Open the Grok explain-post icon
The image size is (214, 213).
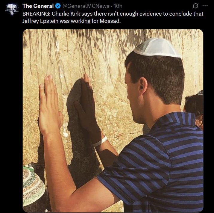(x=195, y=6)
